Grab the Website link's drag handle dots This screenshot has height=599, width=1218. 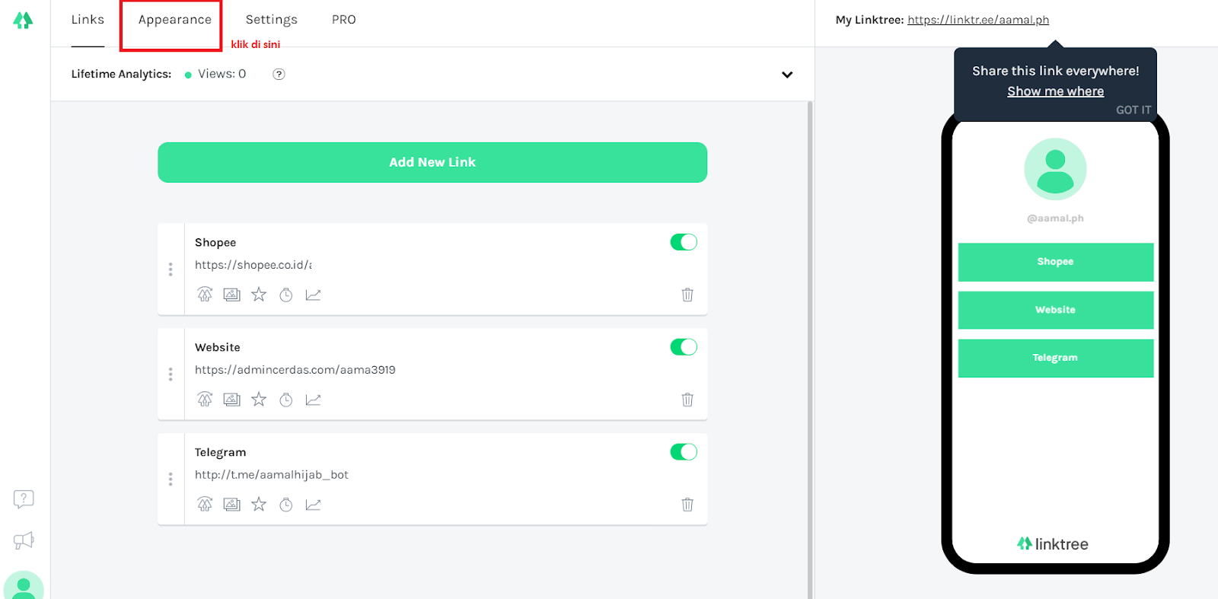tap(171, 374)
